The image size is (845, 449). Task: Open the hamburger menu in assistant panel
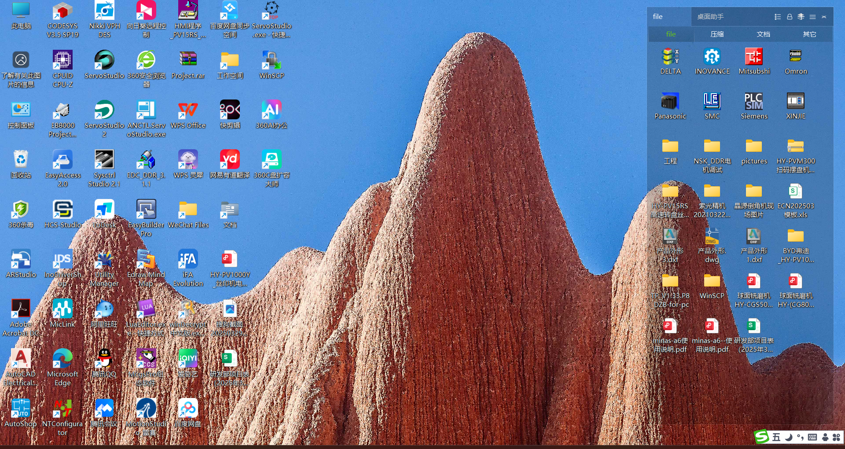point(812,17)
